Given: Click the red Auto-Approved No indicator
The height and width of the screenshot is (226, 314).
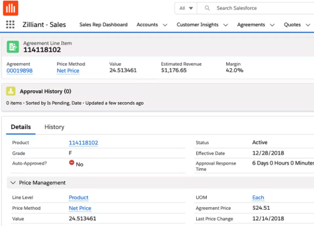Looking at the screenshot, I should [x=71, y=163].
